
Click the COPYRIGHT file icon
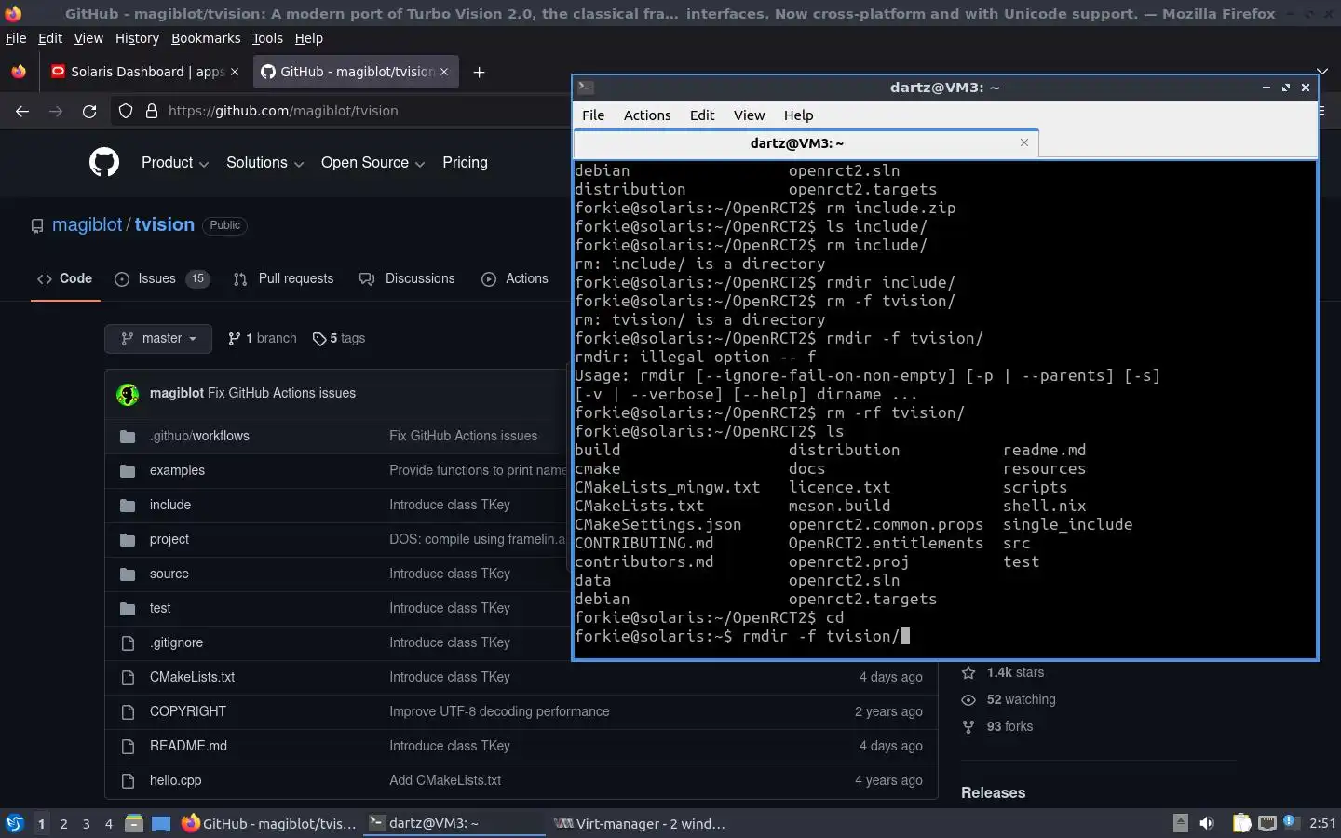[x=128, y=711]
